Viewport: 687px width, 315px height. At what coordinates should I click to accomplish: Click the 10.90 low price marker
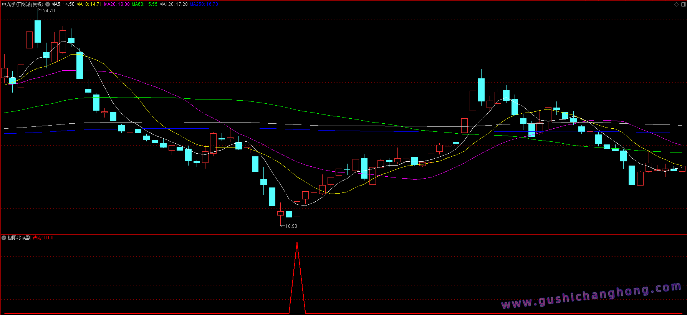pyautogui.click(x=291, y=226)
